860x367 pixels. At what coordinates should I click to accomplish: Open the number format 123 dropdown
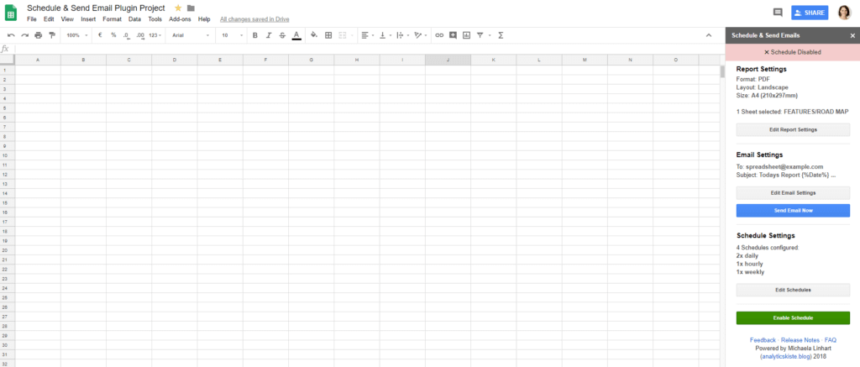point(155,35)
